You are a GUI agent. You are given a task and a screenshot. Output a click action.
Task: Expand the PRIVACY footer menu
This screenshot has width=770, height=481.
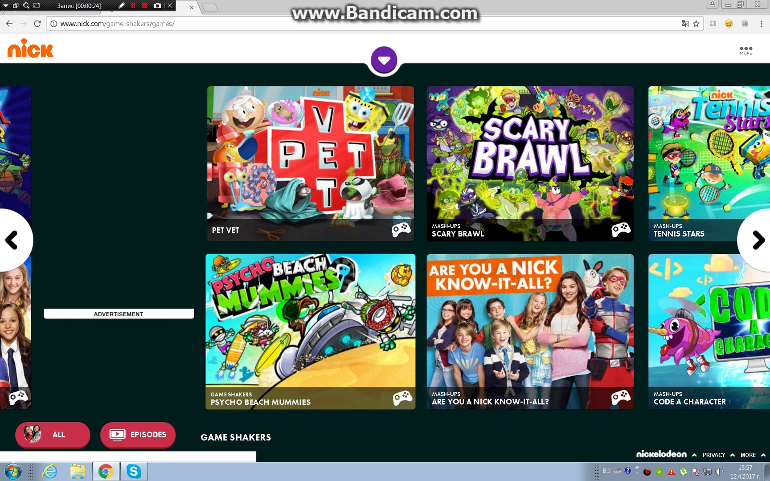[x=718, y=455]
